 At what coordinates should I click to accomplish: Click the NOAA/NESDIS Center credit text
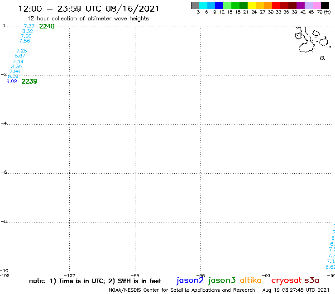coord(182,290)
